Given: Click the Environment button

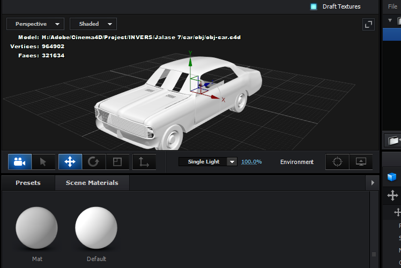Looking at the screenshot, I should coord(296,162).
